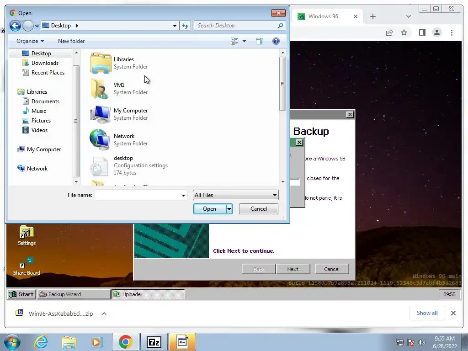This screenshot has height=351, width=468.
Task: Cancel the Backup Wizard
Action: pyautogui.click(x=332, y=269)
